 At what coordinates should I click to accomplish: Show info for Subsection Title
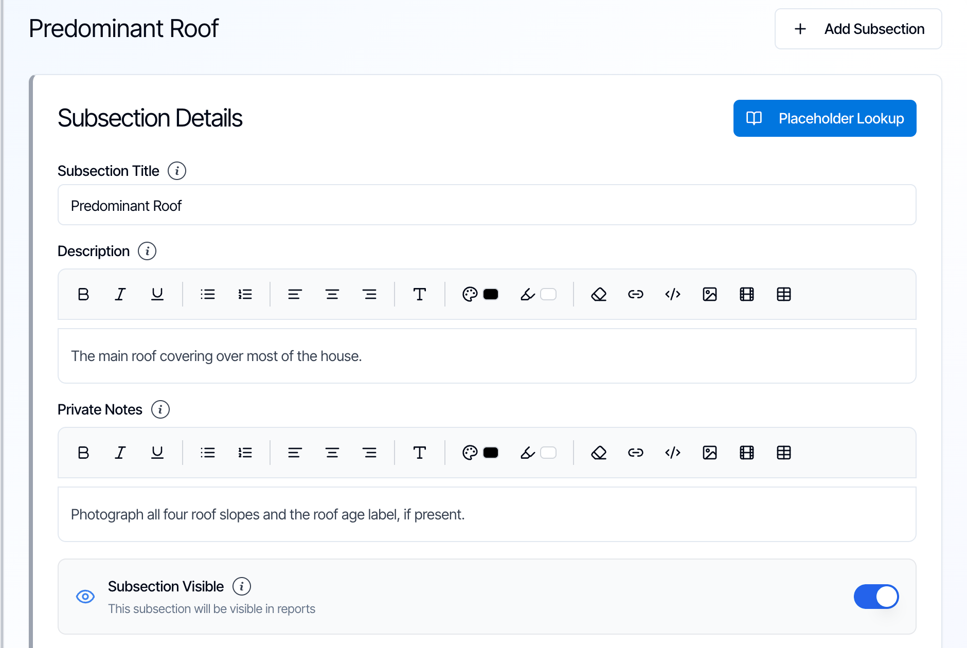(177, 171)
